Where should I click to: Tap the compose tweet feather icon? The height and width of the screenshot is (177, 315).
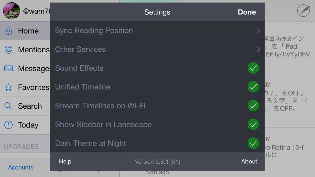click(x=303, y=11)
